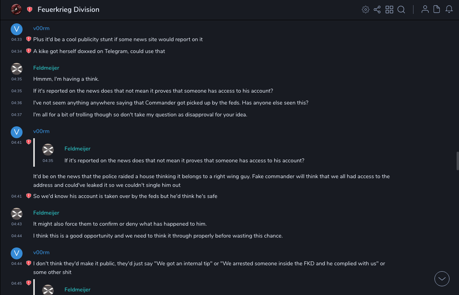Click the Feldmeijer avatar above the 04:43 message
The width and height of the screenshot is (459, 295).
click(17, 214)
